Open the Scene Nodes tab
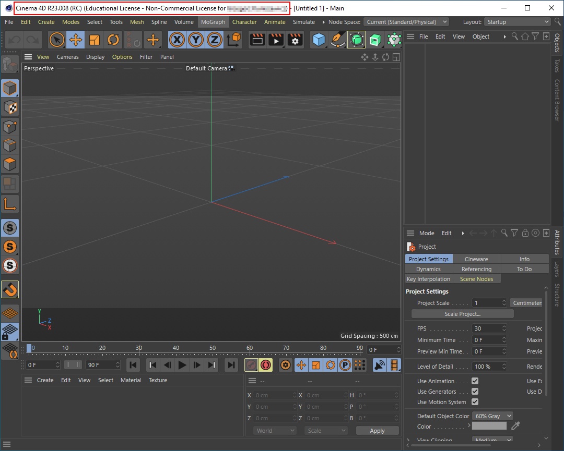 [476, 279]
